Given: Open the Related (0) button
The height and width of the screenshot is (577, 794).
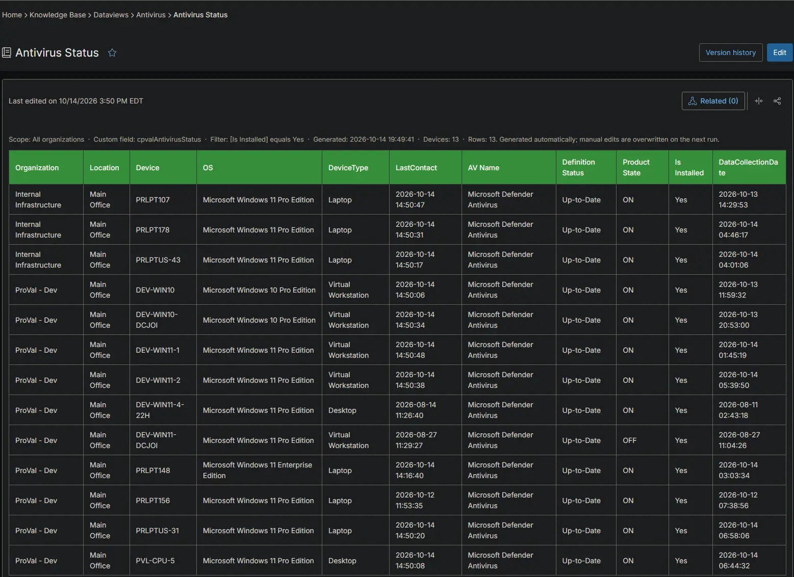Looking at the screenshot, I should click(713, 101).
